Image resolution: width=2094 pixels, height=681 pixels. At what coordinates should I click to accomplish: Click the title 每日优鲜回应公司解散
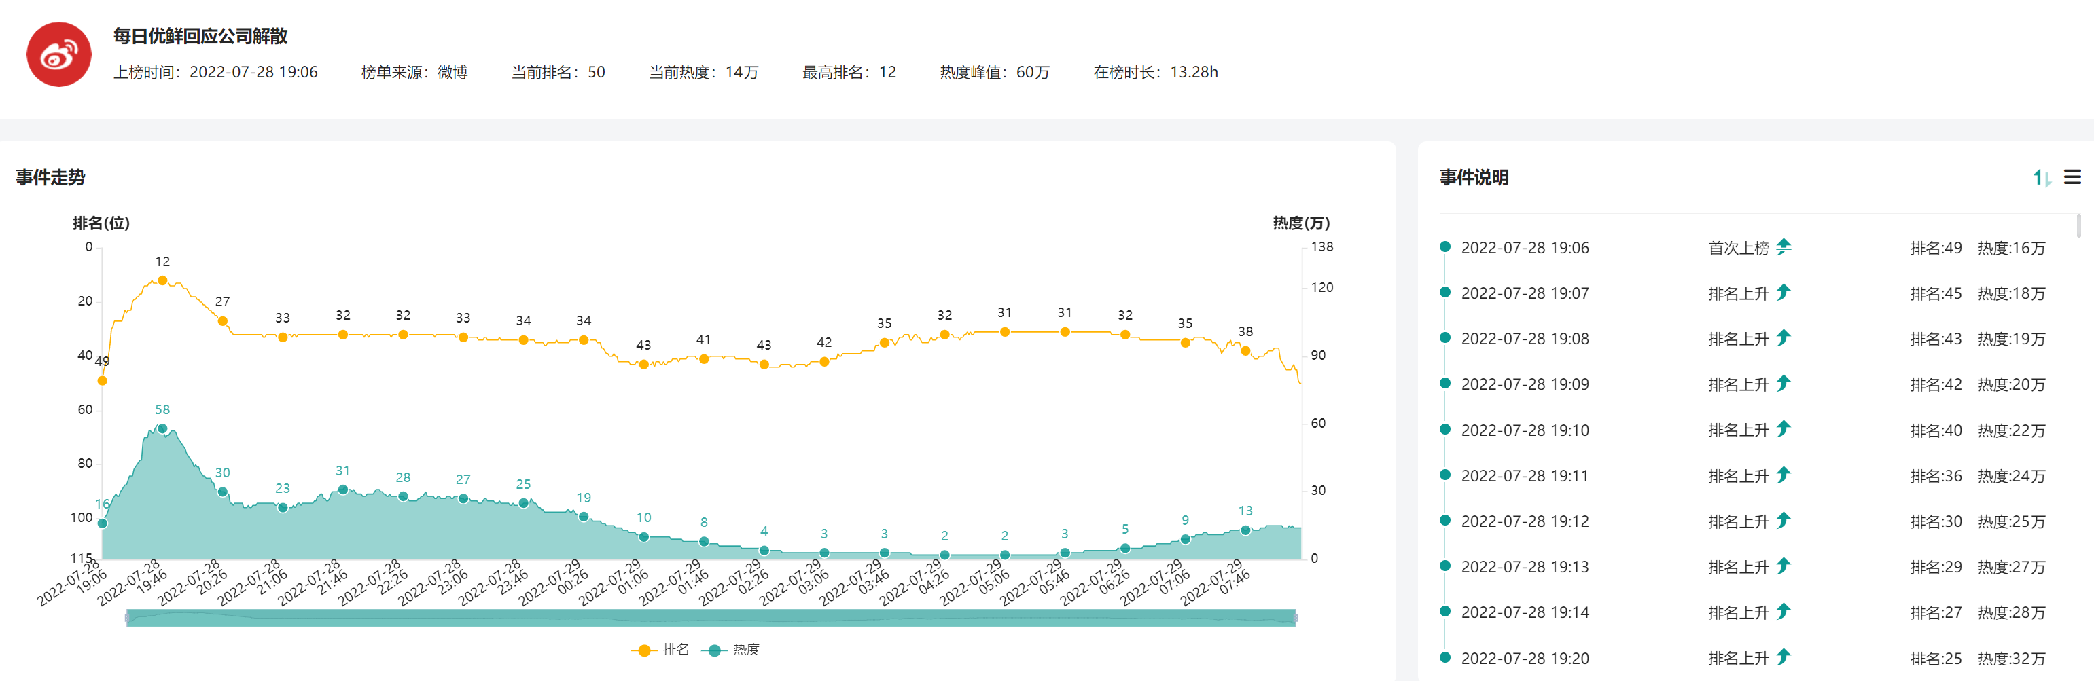[200, 36]
